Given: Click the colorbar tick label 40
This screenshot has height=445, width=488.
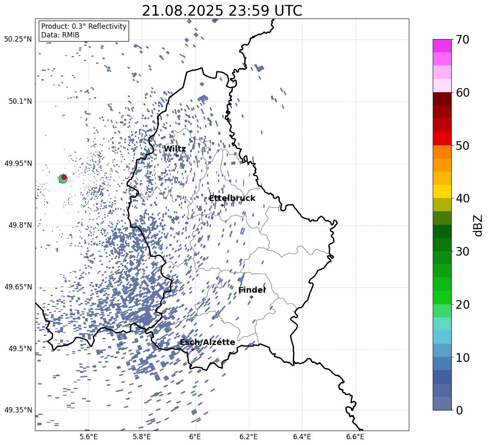Looking at the screenshot, I should point(463,198).
